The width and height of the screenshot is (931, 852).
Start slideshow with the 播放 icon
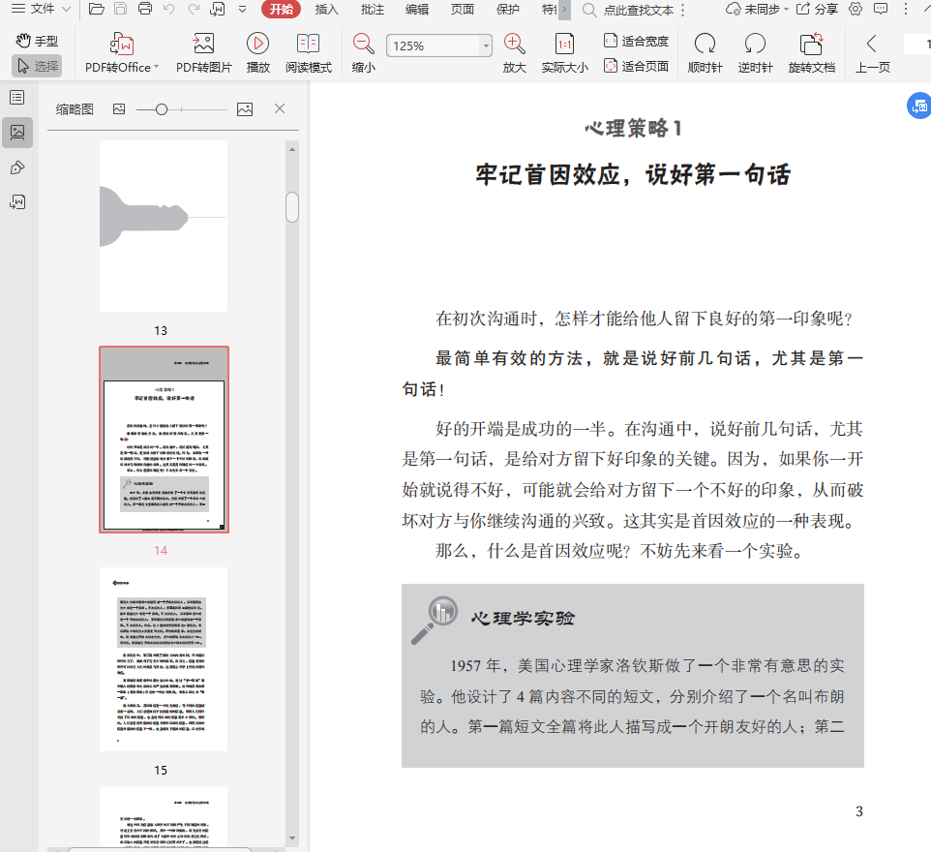pyautogui.click(x=257, y=45)
